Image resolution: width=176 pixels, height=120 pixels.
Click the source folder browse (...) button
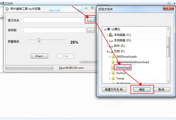(x=91, y=20)
